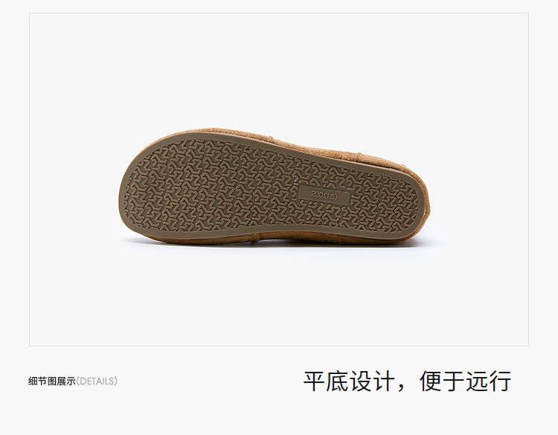The width and height of the screenshot is (558, 435).
Task: Select the (DETAILS) gray text
Action: (x=97, y=381)
